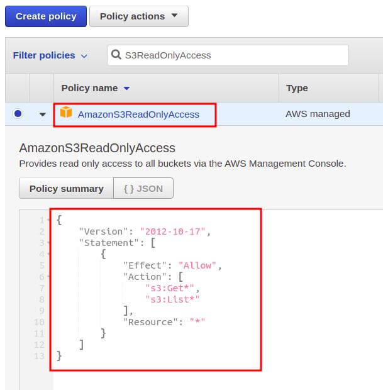Fold the root JSON block at line 1

click(48, 220)
